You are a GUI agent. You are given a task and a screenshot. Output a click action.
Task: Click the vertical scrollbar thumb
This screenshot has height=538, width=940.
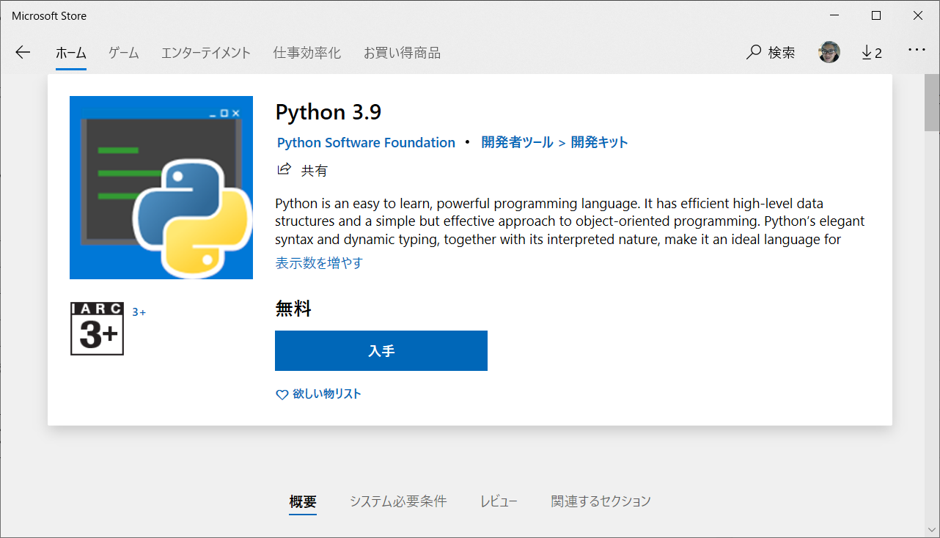pyautogui.click(x=932, y=102)
